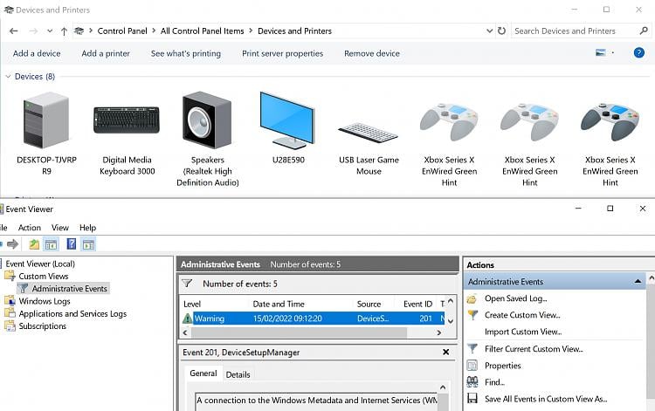Image resolution: width=655 pixels, height=411 pixels.
Task: Select Windows Logs in the tree
Action: coord(45,301)
